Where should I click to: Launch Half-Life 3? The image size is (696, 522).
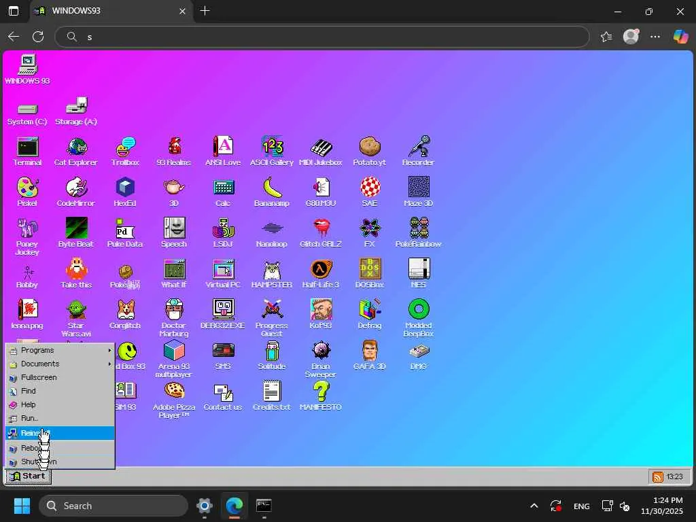click(x=321, y=274)
